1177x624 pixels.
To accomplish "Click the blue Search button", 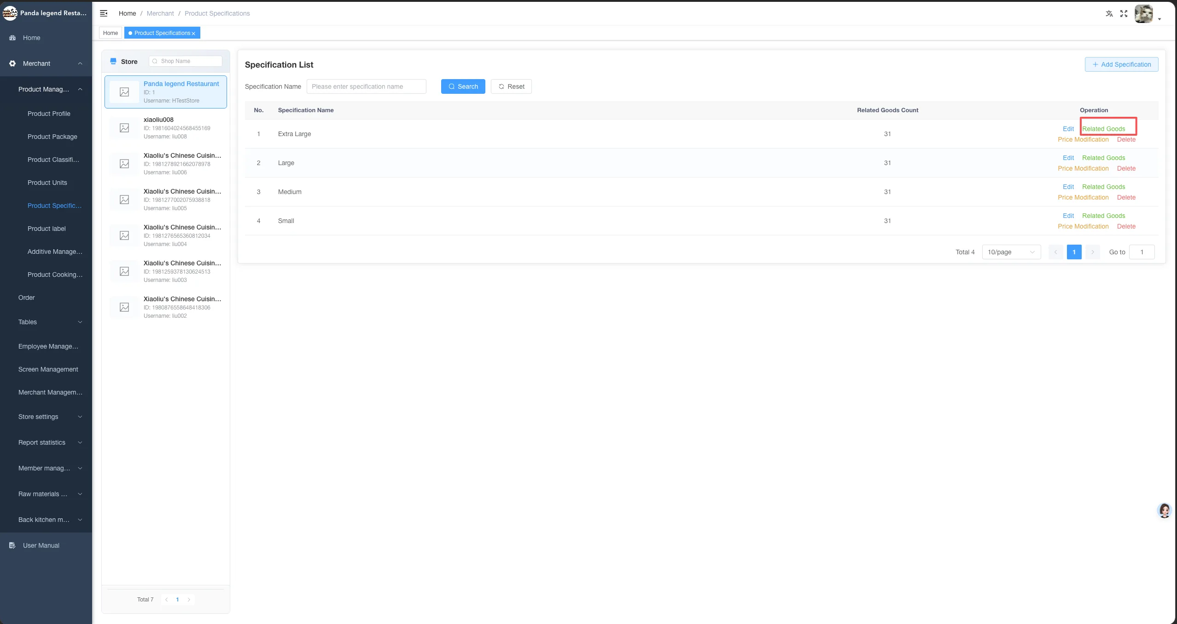I will tap(463, 86).
